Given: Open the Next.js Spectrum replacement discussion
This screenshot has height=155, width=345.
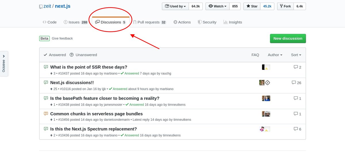Looking at the screenshot, I should tap(93, 129).
